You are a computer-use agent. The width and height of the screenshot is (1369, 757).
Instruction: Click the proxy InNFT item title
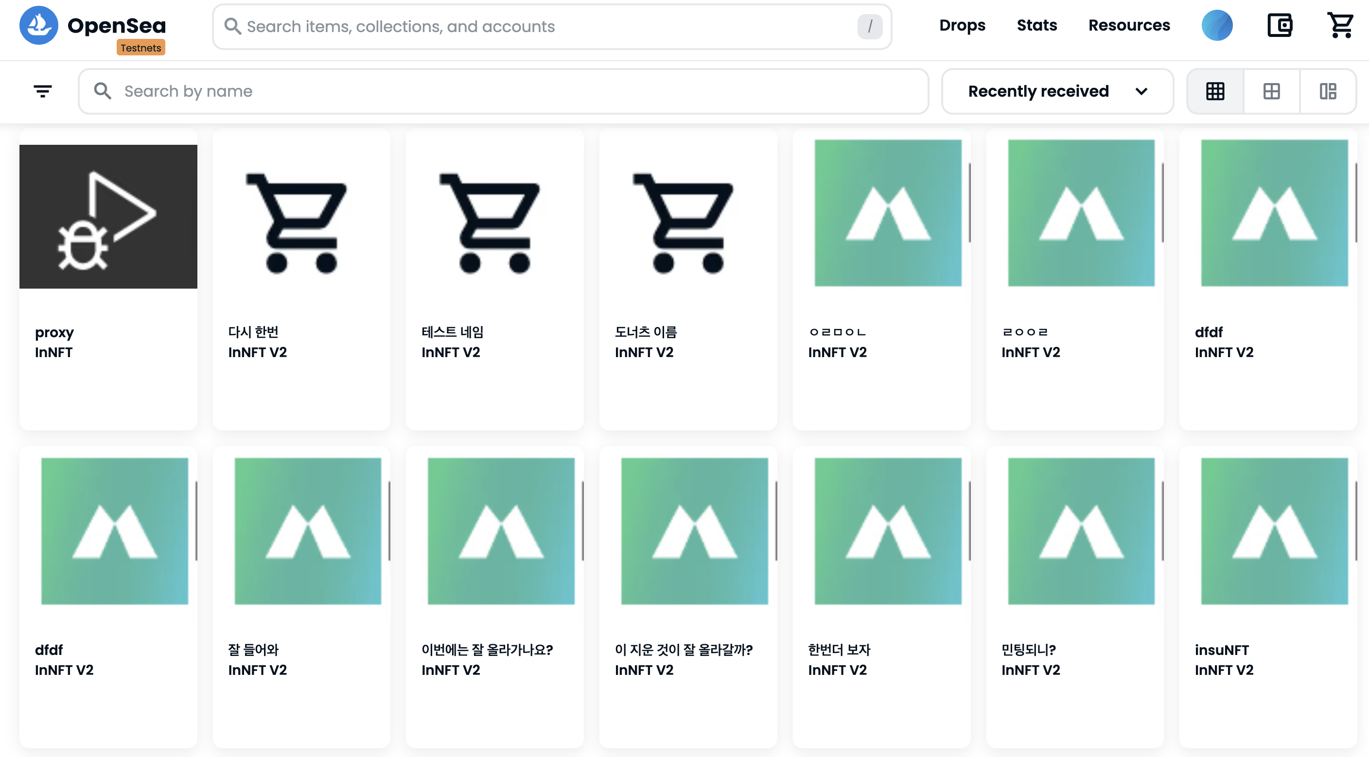tap(54, 332)
